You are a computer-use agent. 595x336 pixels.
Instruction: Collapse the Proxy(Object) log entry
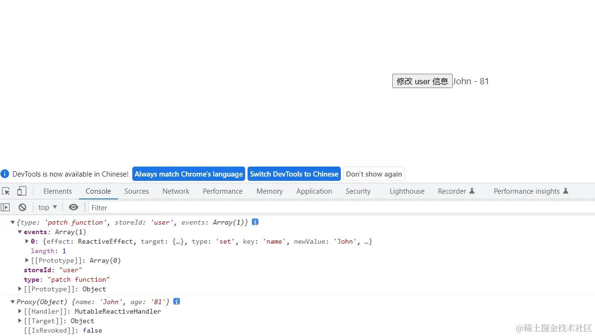pos(13,302)
